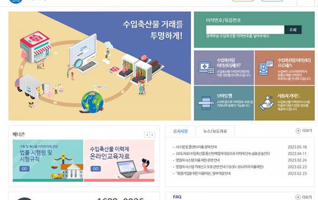Image resolution: width=318 pixels, height=200 pixels.
Task: Switch to the 뉴스/보도자료 tab
Action: tap(215, 131)
